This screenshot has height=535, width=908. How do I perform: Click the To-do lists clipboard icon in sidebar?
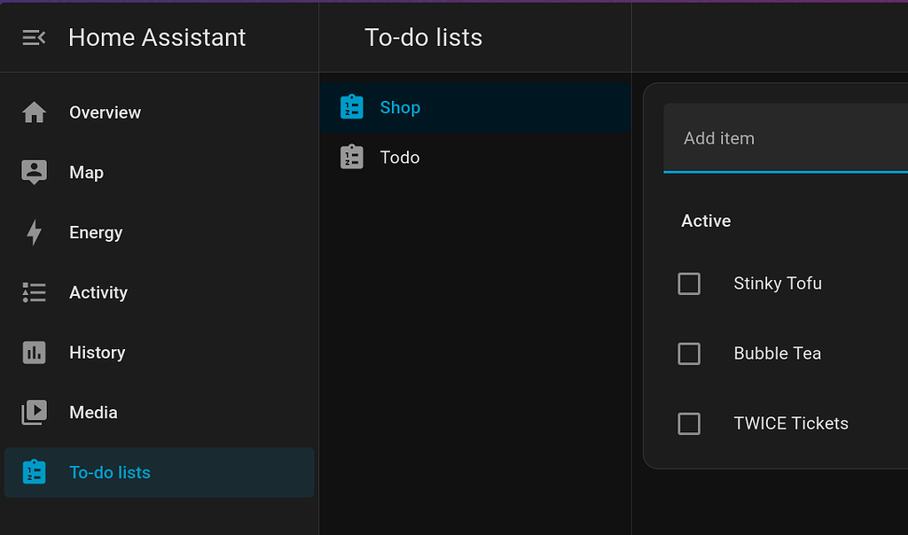[34, 472]
